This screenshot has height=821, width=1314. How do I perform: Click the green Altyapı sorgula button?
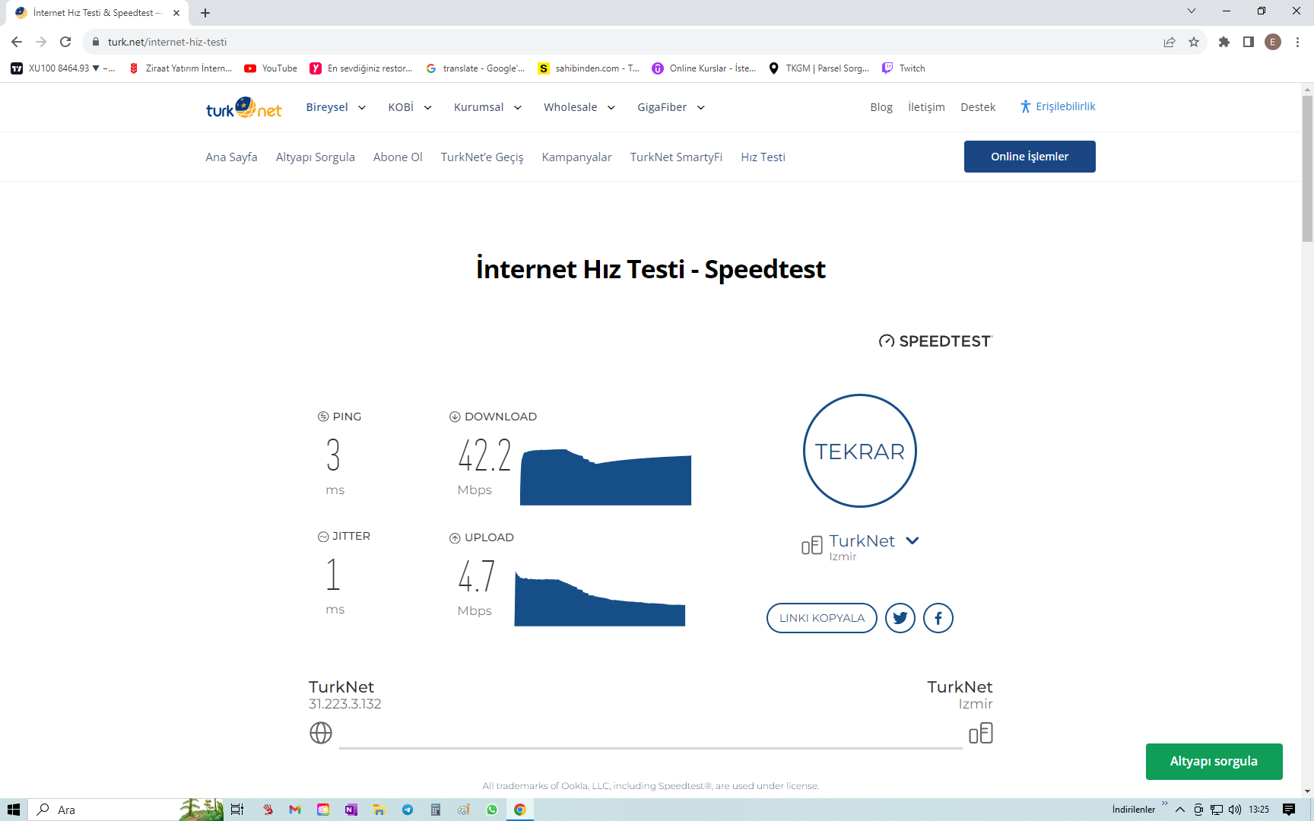pos(1214,762)
